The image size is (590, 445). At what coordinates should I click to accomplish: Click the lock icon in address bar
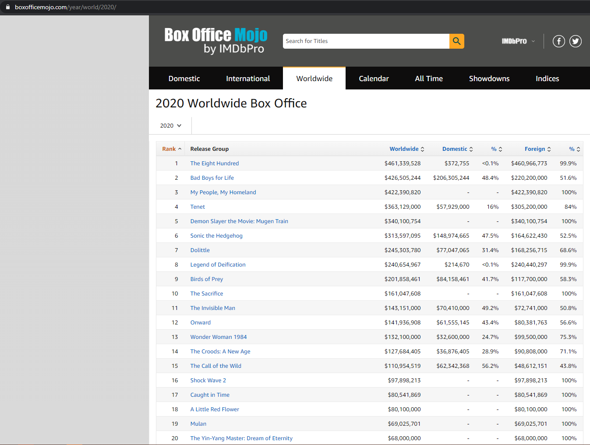(7, 7)
